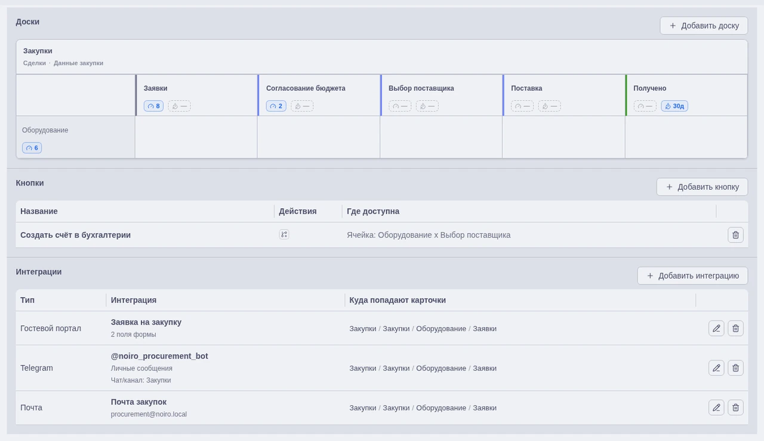This screenshot has height=441, width=764.
Task: Click the Оборудование row limit badge 6
Action: tap(32, 148)
